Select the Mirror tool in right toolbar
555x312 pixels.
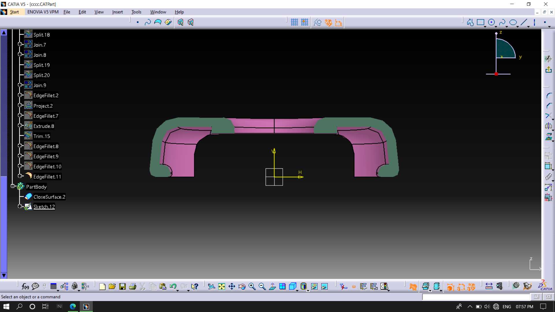tap(548, 126)
